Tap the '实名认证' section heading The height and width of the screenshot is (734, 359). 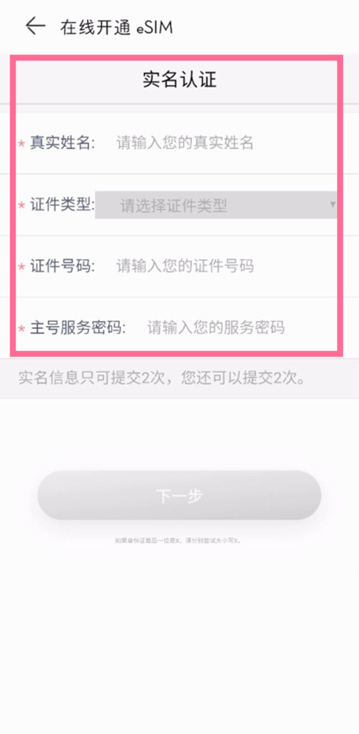pyautogui.click(x=179, y=80)
